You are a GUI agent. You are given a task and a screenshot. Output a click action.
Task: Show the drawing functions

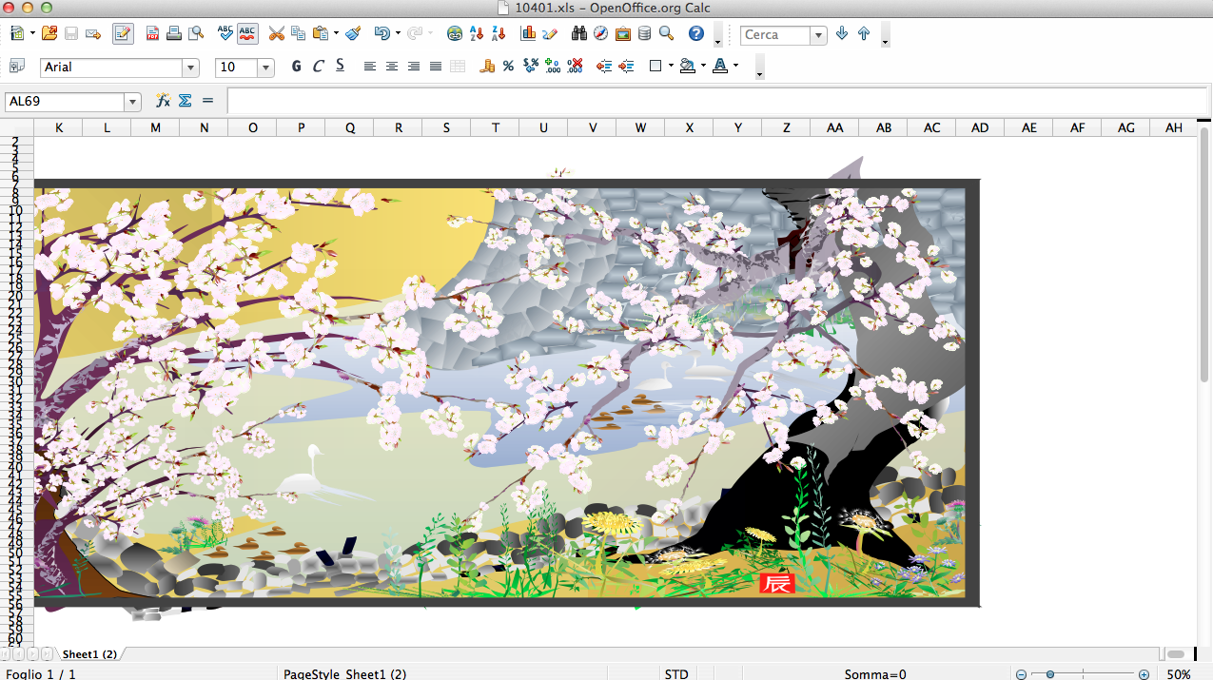550,34
